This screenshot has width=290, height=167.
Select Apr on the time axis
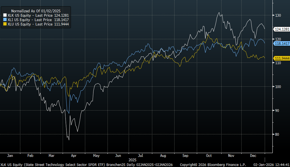(74, 156)
